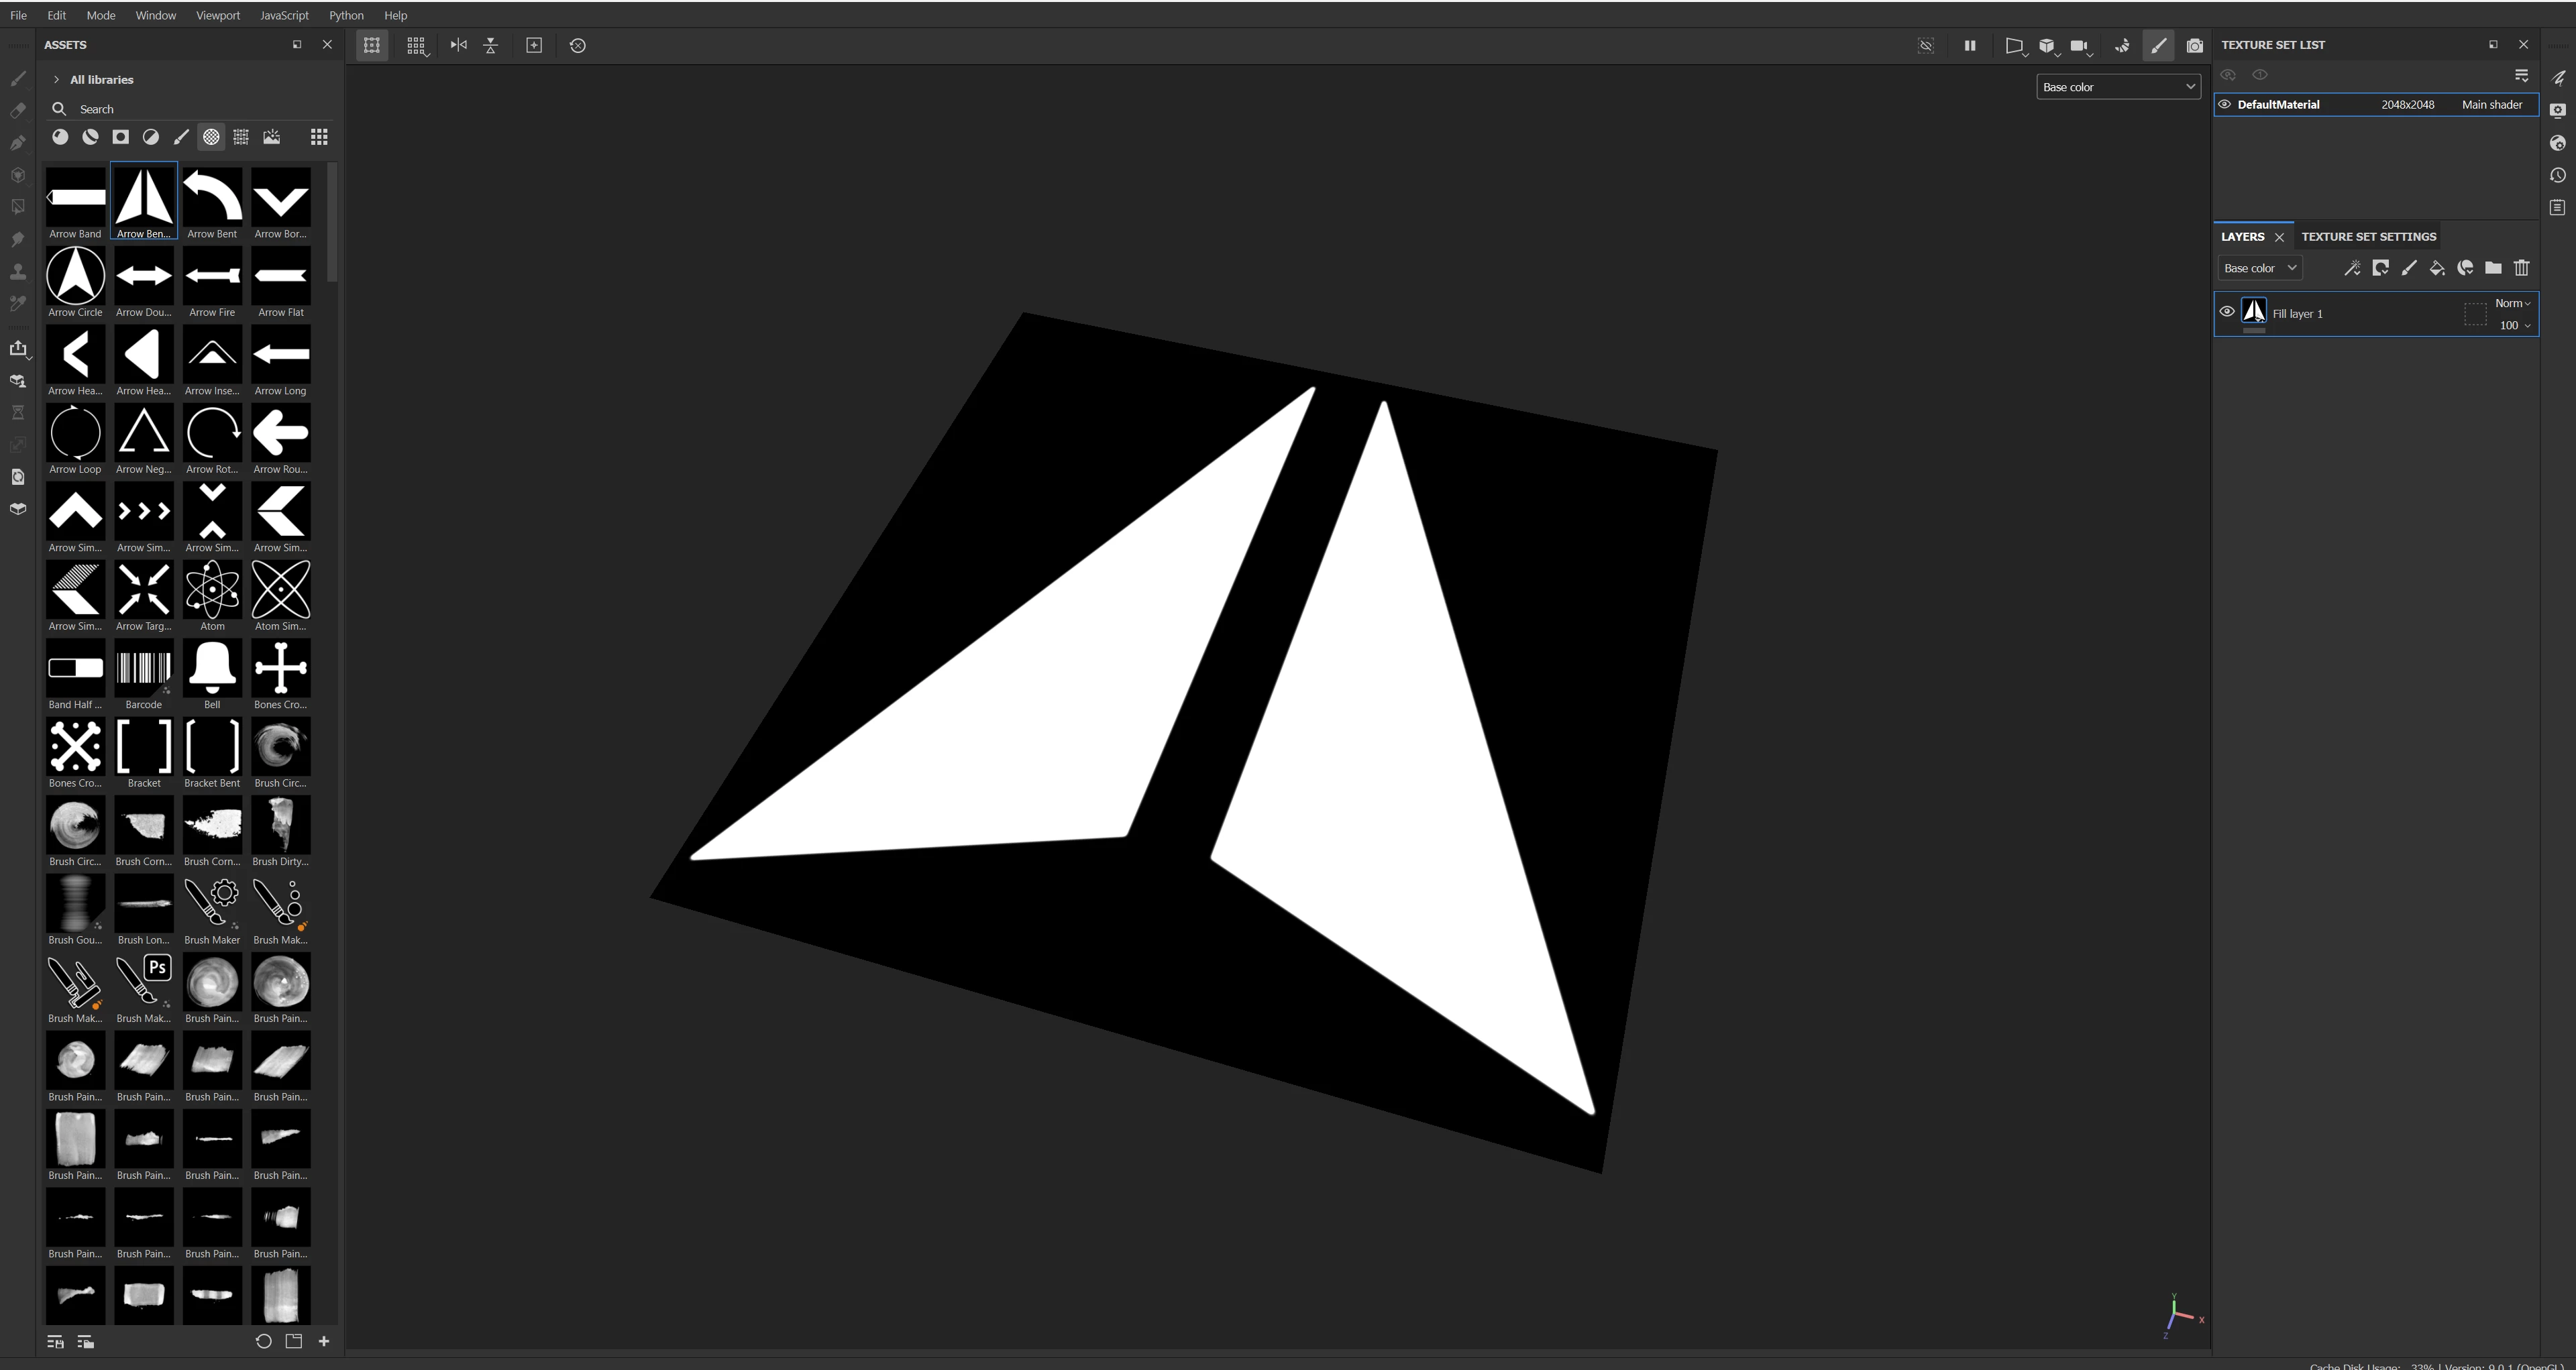Select the Arrow Circle alpha thumbnail
Screen dimensions: 2576x1370
[x=76, y=277]
